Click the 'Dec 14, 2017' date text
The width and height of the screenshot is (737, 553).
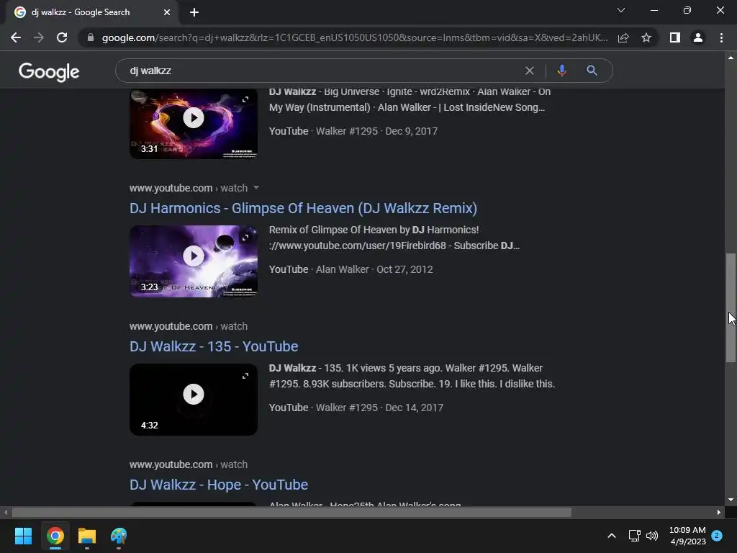pyautogui.click(x=414, y=408)
